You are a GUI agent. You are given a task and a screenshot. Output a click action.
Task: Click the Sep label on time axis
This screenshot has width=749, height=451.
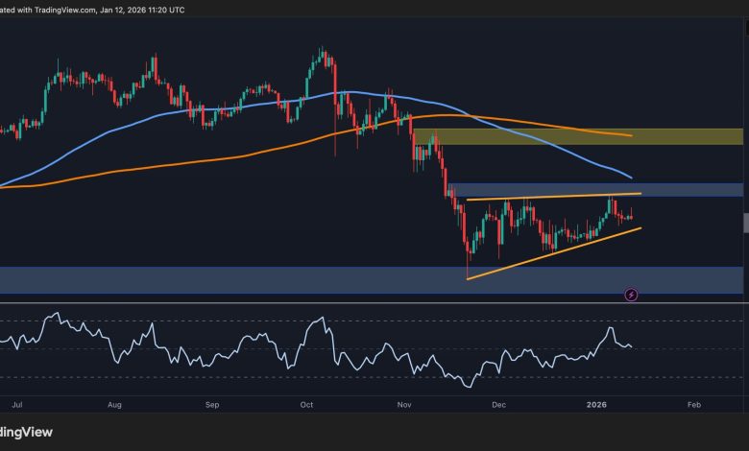click(x=215, y=406)
